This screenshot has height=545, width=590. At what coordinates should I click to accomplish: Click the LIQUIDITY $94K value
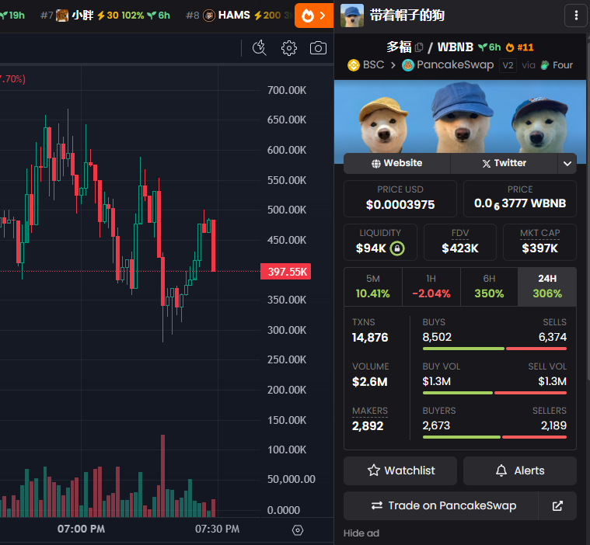click(371, 248)
